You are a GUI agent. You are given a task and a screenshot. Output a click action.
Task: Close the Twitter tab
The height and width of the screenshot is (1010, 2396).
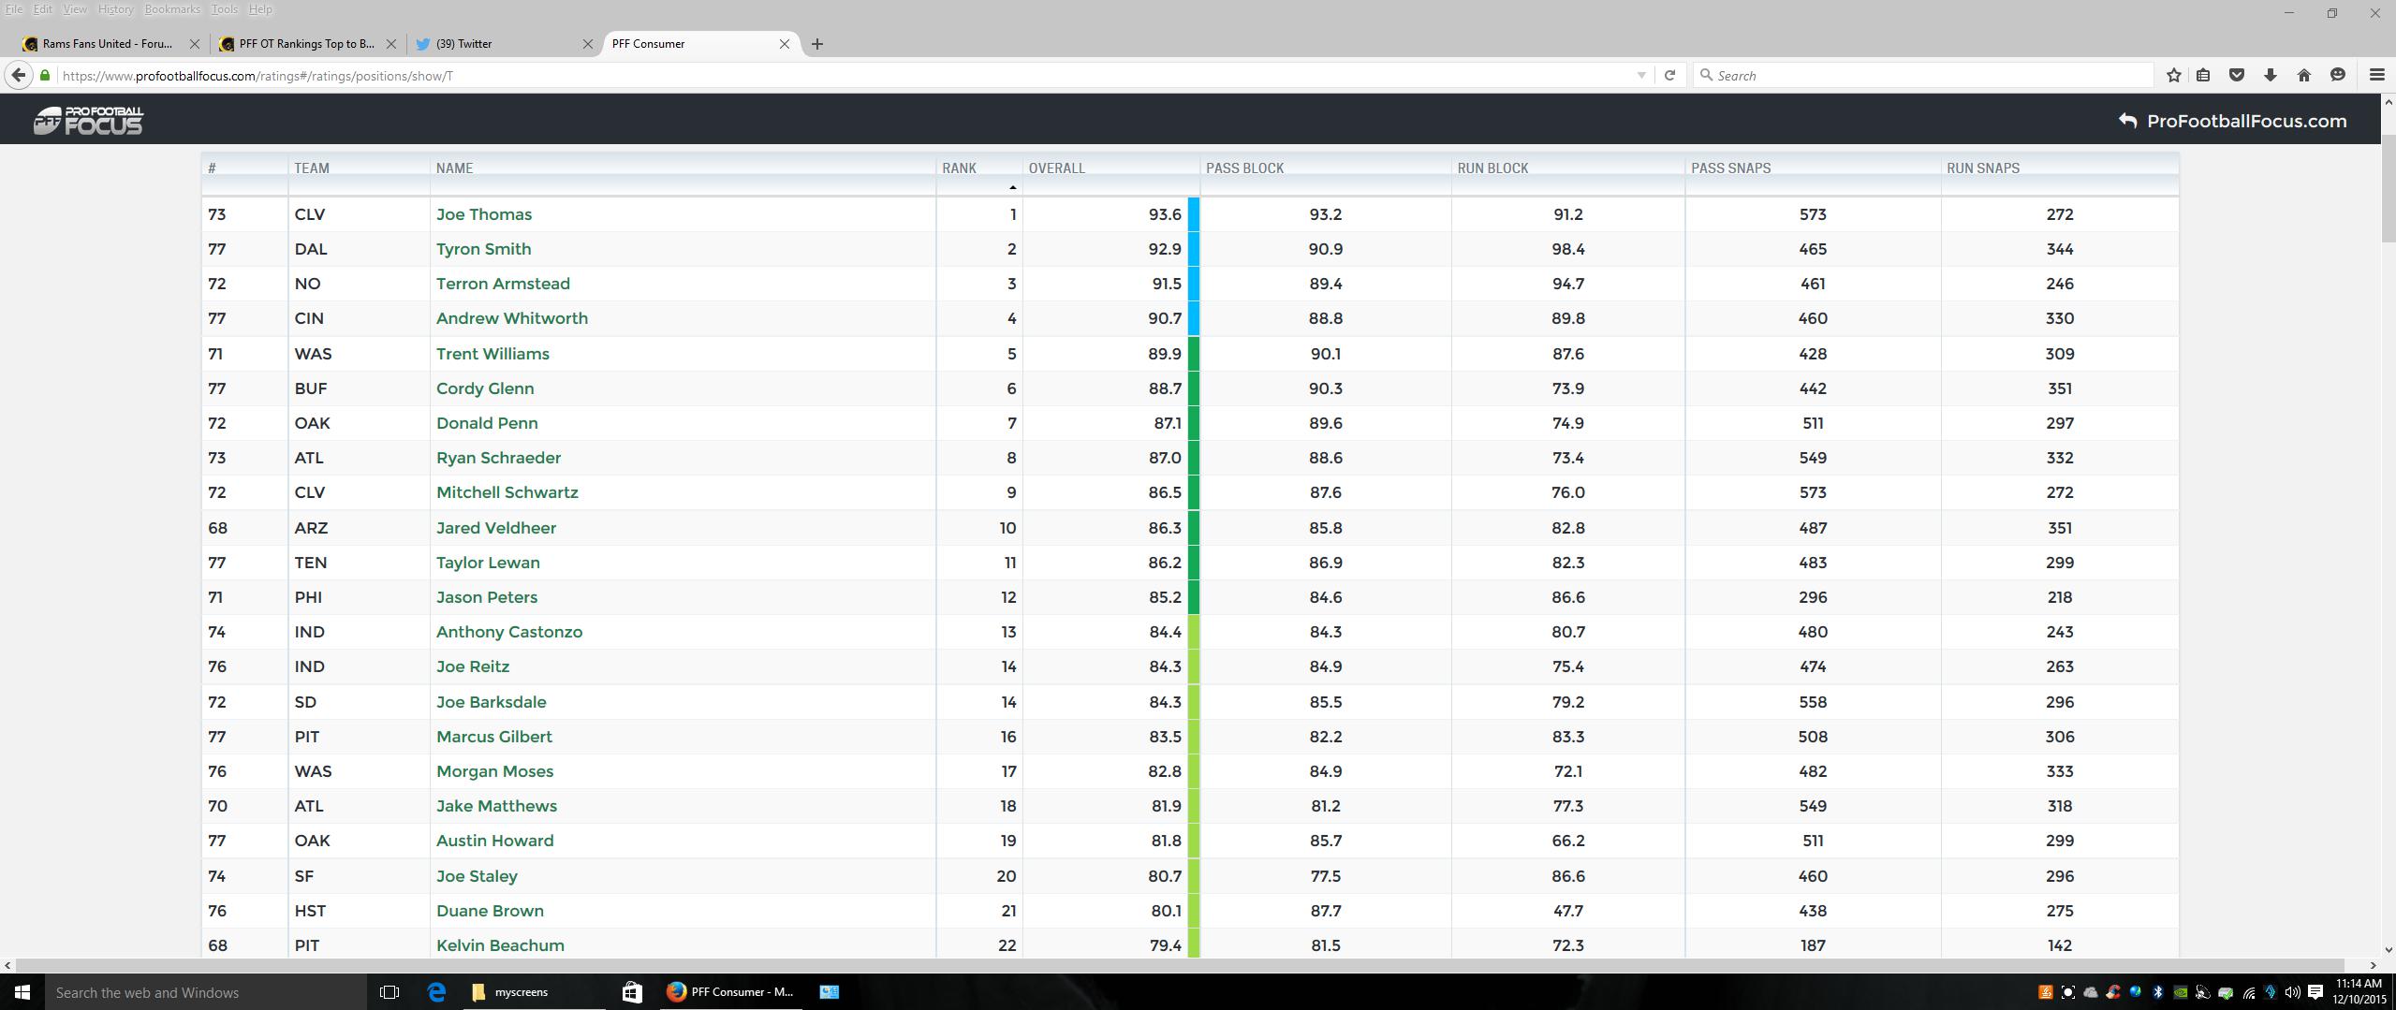(x=587, y=44)
